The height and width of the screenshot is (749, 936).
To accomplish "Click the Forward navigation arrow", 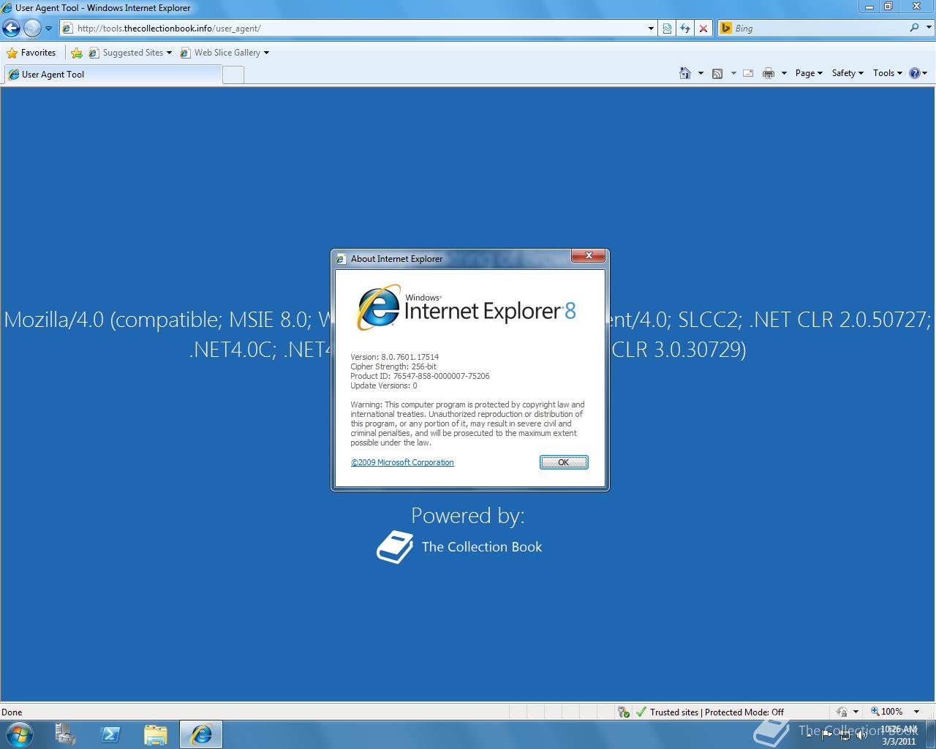I will 32,29.
